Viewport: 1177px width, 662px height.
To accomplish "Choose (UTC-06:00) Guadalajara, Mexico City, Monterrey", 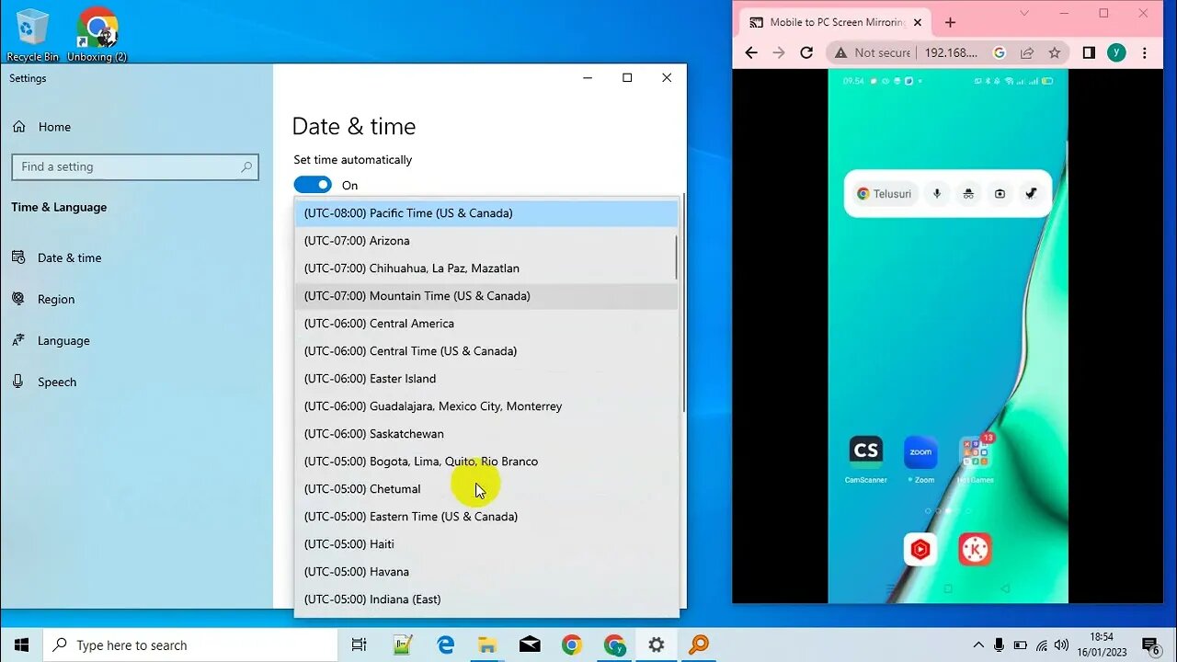I will pos(486,406).
